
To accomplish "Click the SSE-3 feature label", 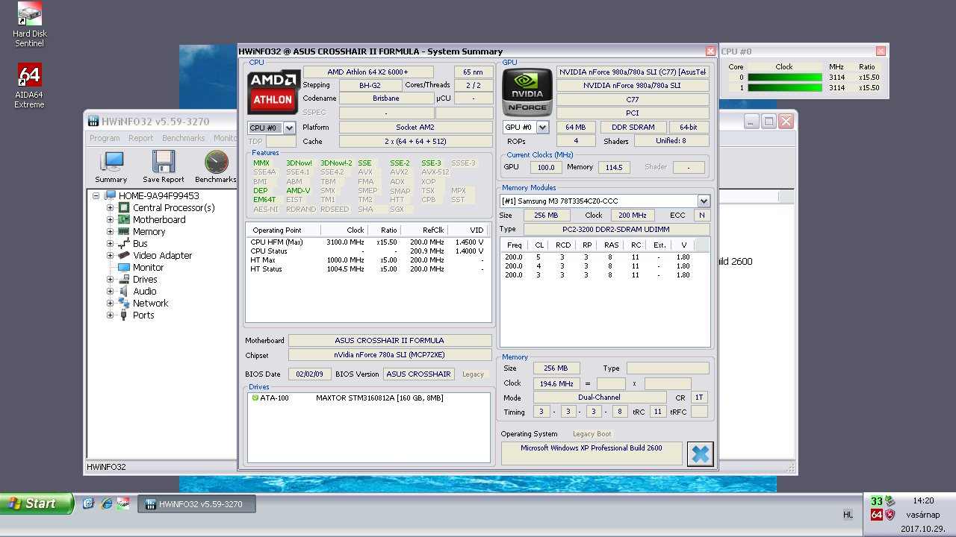I will pos(431,163).
